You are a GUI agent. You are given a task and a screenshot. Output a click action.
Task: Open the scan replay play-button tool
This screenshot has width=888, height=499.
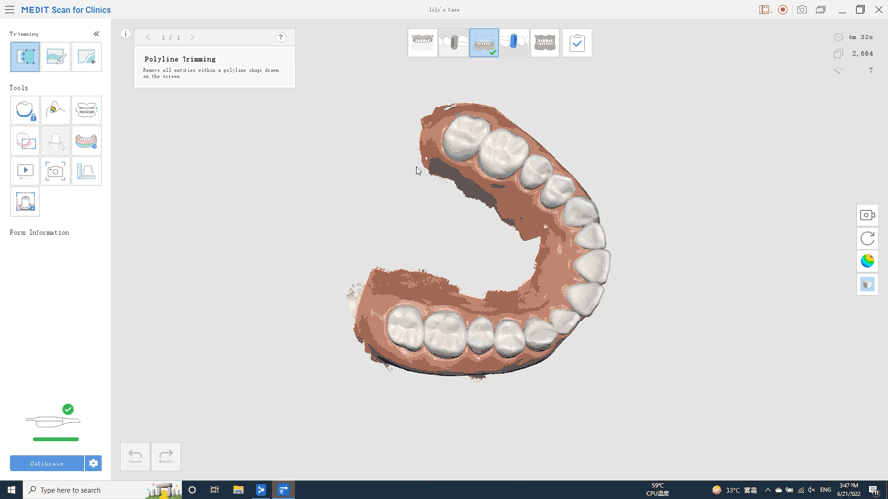click(x=25, y=172)
